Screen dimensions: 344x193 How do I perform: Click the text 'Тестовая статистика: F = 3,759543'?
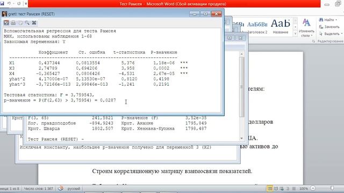(x=49, y=95)
